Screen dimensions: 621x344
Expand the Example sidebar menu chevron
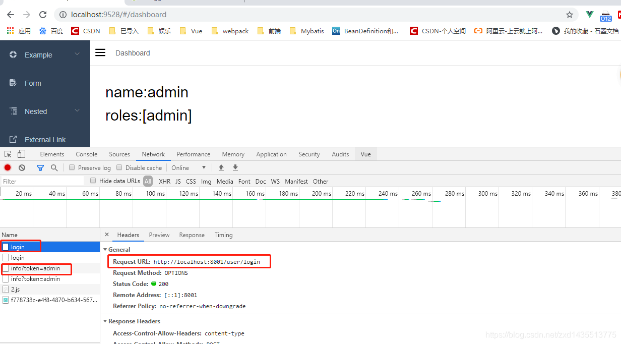pos(77,54)
